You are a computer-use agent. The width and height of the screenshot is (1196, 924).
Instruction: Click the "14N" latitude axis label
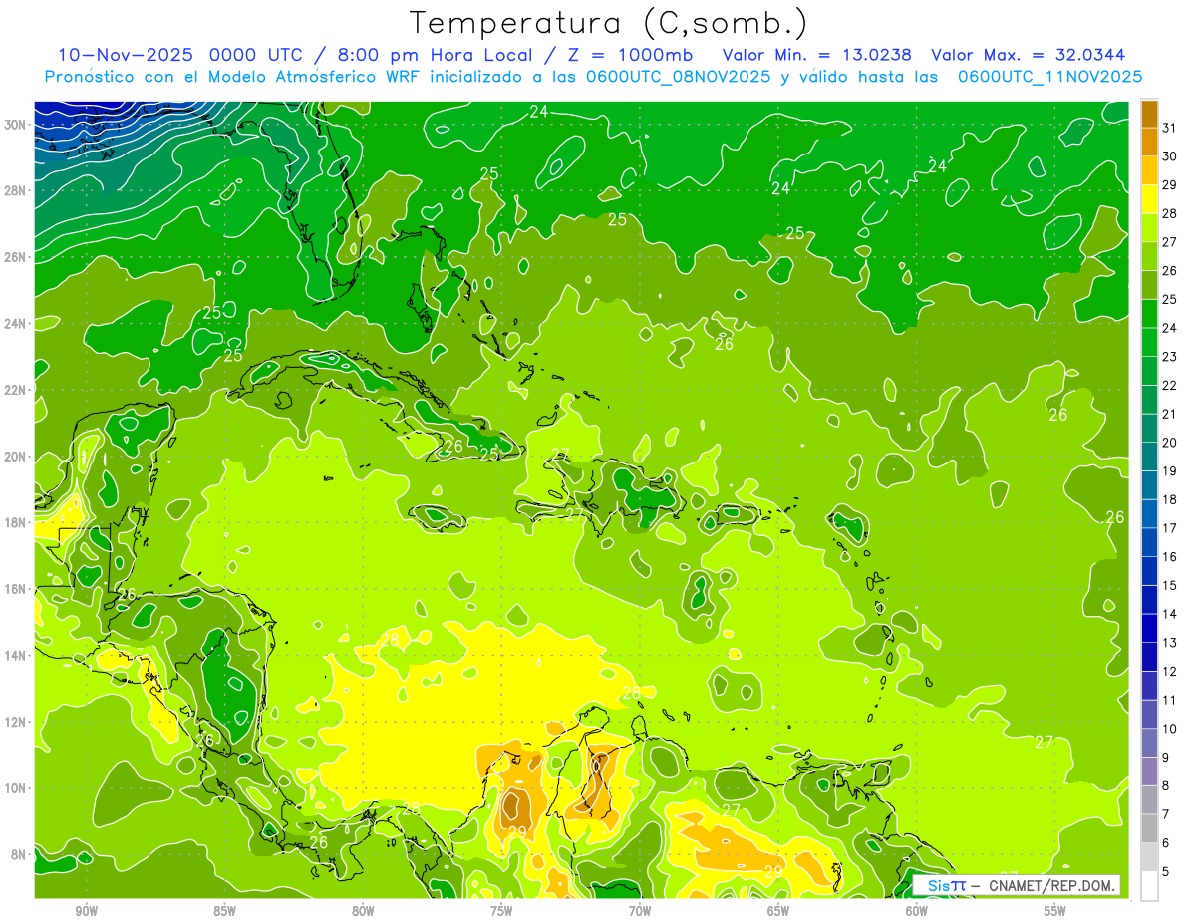[17, 655]
